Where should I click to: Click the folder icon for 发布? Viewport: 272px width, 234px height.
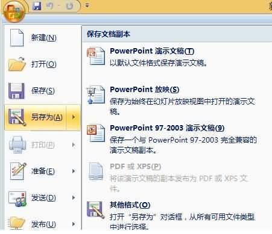(17, 223)
